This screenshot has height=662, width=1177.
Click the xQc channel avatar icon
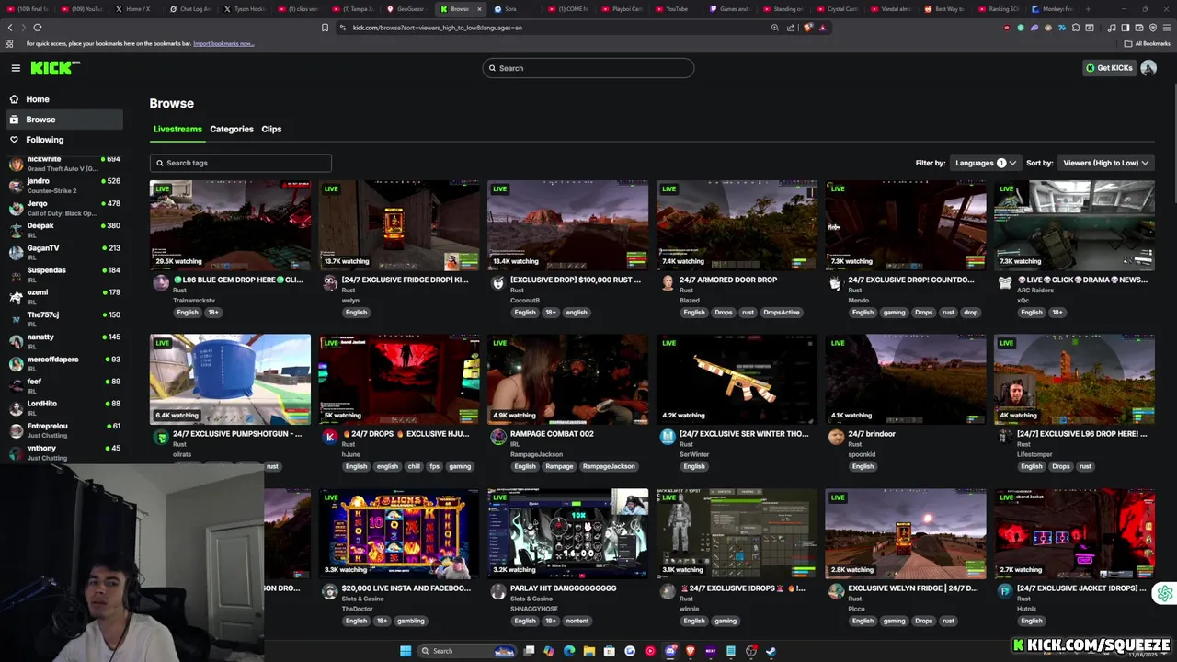(x=1005, y=283)
